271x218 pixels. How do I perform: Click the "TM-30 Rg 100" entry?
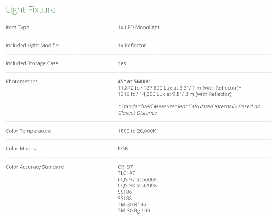[x=134, y=211]
